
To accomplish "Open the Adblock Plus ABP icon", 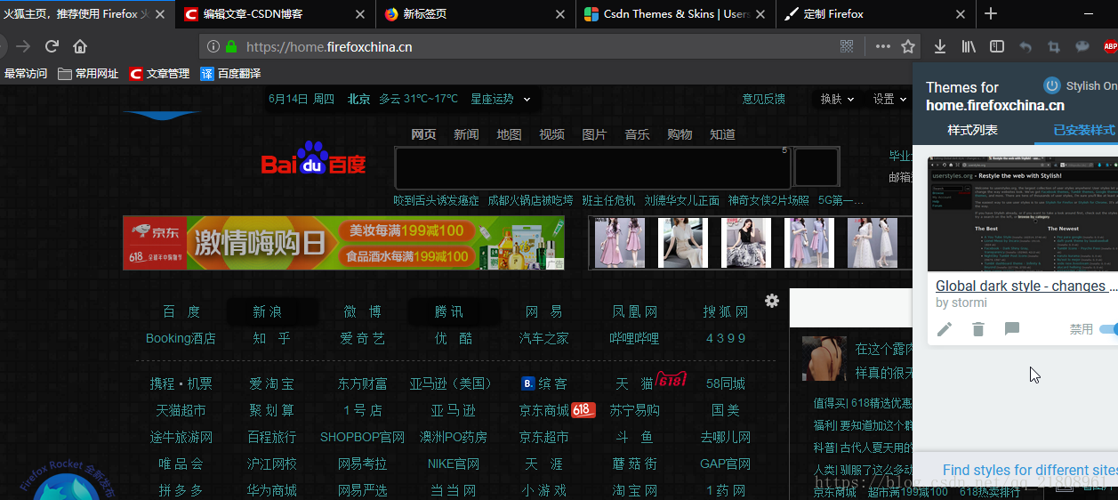I will click(1110, 46).
